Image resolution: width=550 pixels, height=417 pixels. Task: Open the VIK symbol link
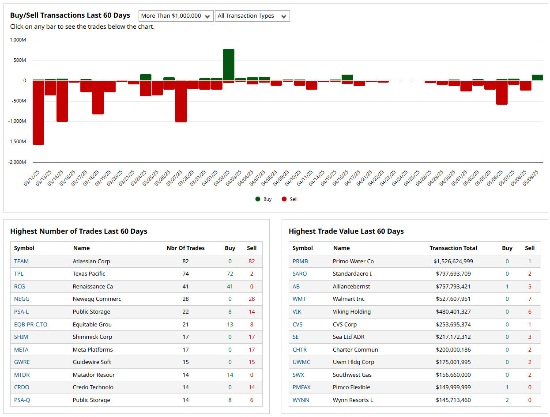click(x=297, y=311)
